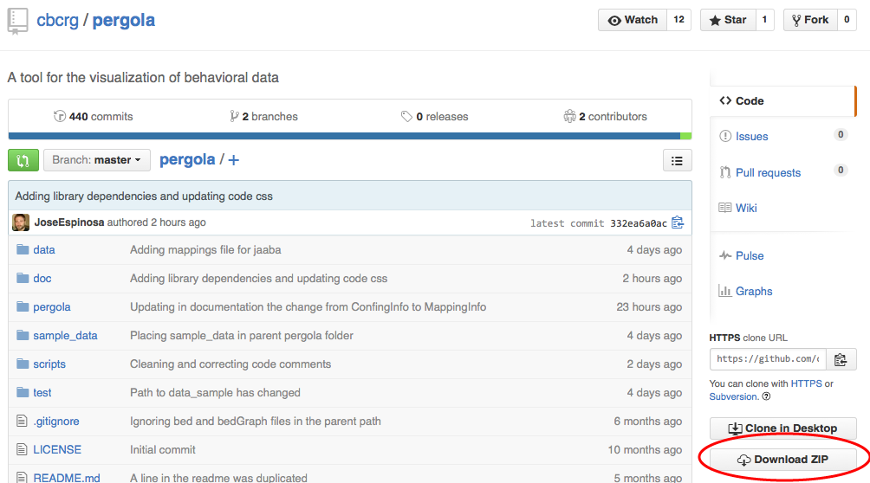Click the plus icon to create new file

233,160
